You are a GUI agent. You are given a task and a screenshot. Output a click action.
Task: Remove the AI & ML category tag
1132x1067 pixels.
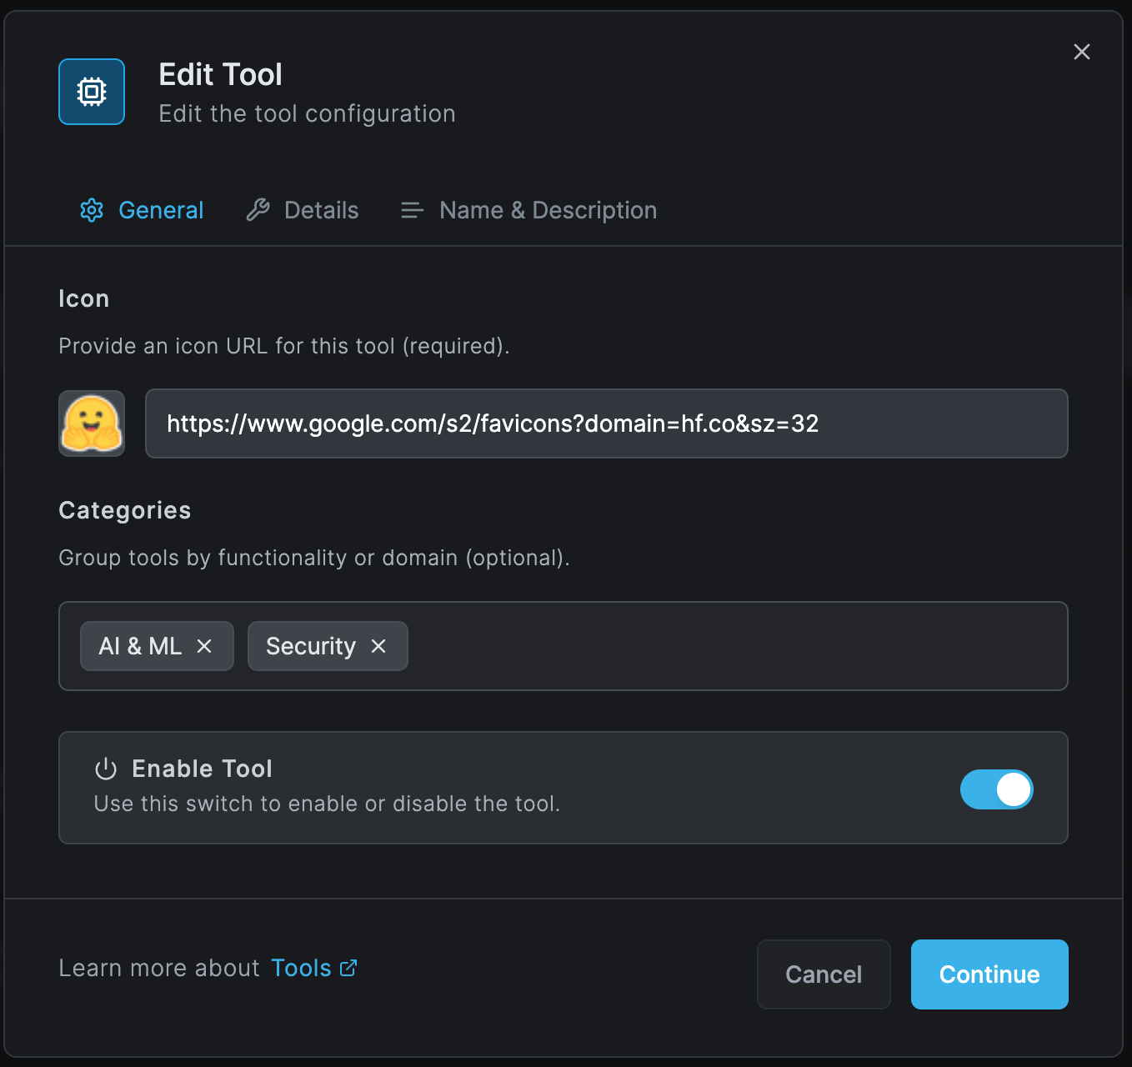[205, 646]
